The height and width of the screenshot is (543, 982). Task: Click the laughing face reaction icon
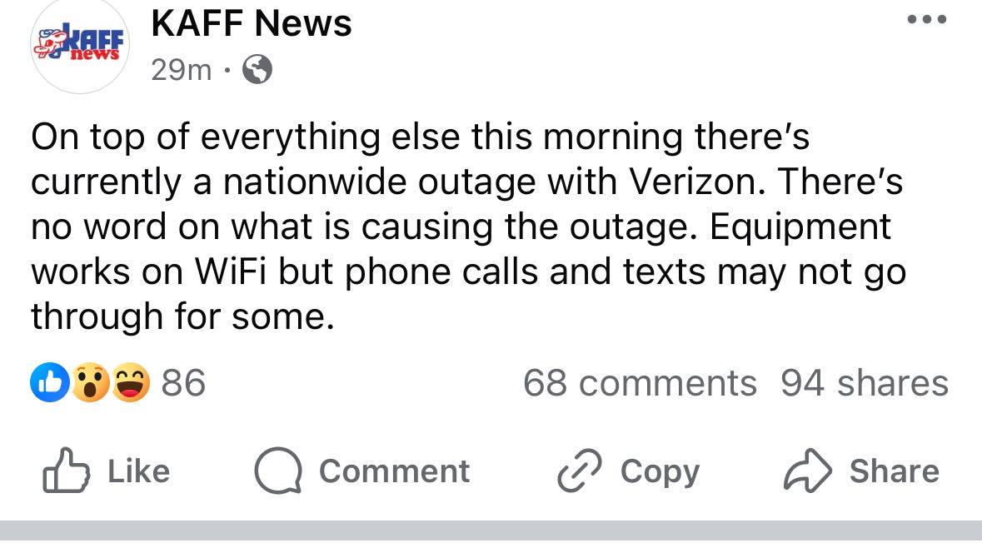(x=127, y=382)
